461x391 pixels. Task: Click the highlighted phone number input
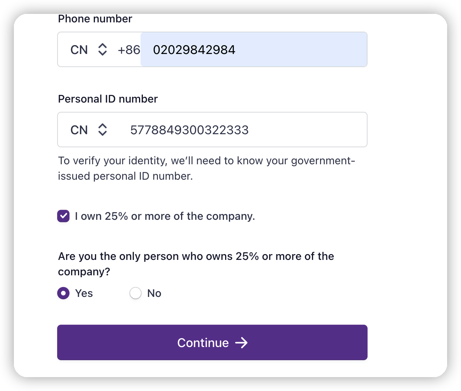coord(254,49)
